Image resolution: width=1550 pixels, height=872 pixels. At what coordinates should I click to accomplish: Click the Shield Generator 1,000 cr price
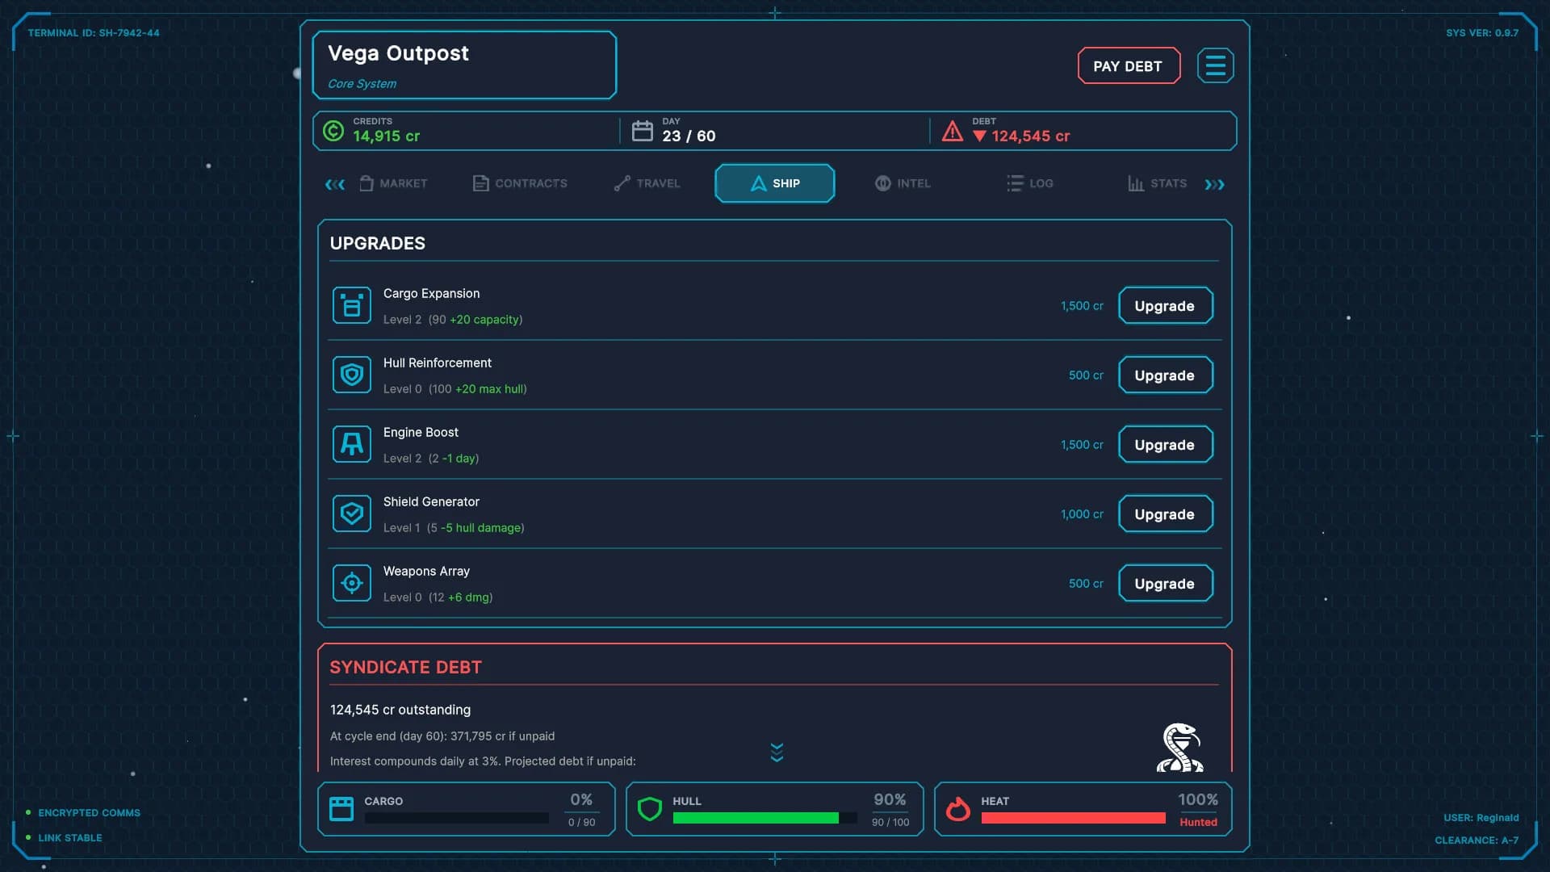(x=1082, y=514)
